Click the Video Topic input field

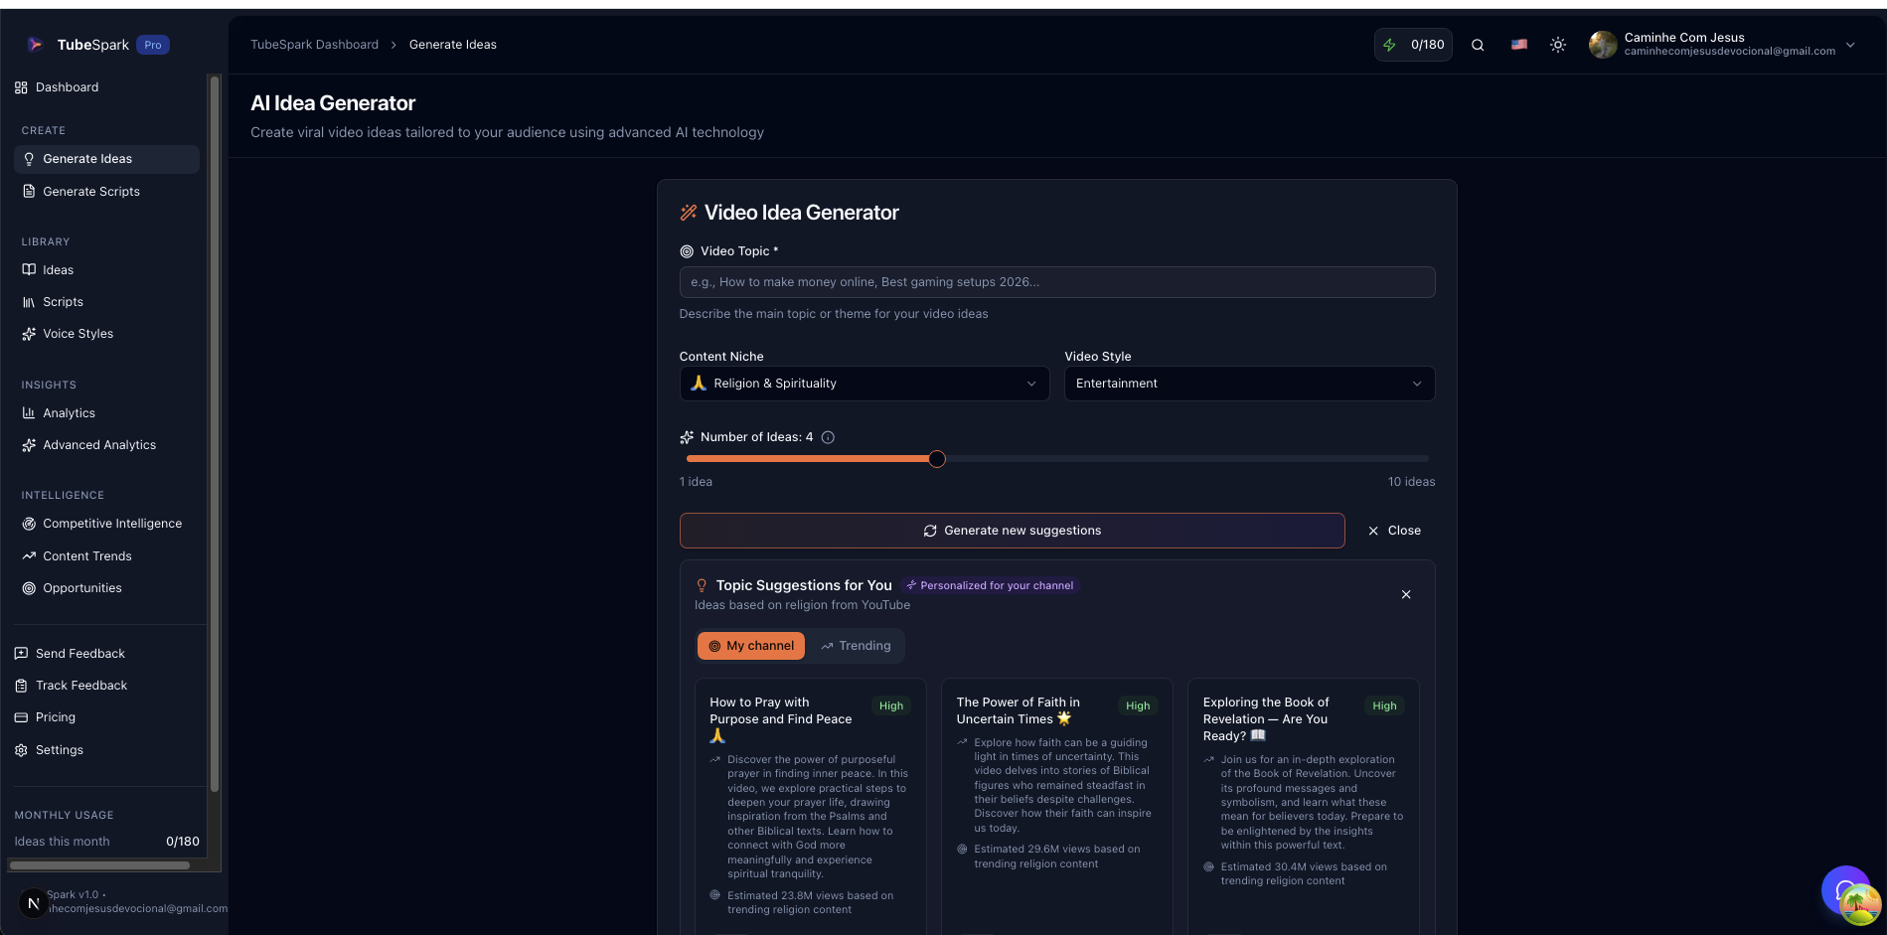(x=1057, y=282)
